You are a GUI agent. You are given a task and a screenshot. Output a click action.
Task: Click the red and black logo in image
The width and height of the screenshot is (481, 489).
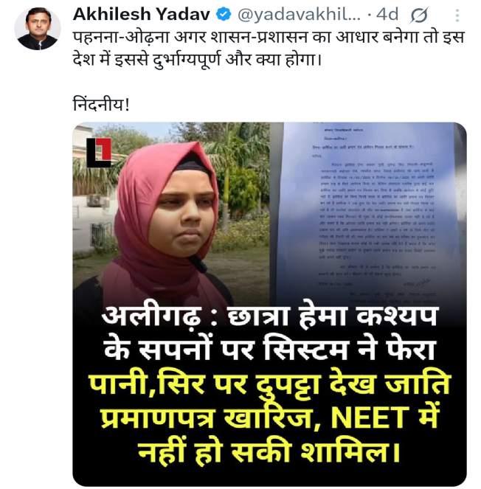point(99,153)
